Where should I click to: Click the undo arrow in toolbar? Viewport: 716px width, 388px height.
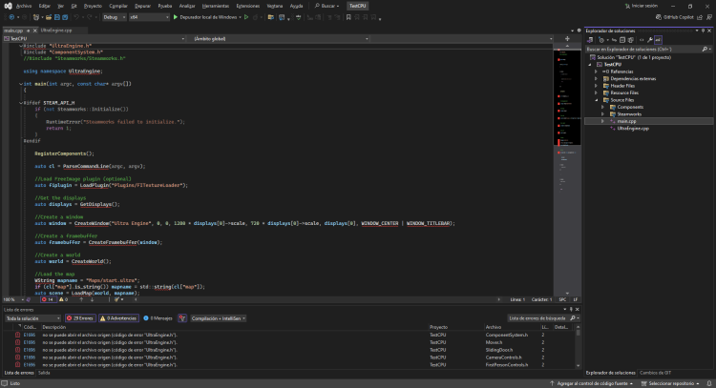[x=78, y=17]
